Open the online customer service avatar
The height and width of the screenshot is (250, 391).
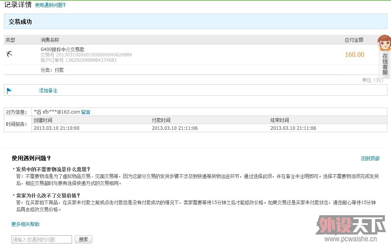(384, 43)
